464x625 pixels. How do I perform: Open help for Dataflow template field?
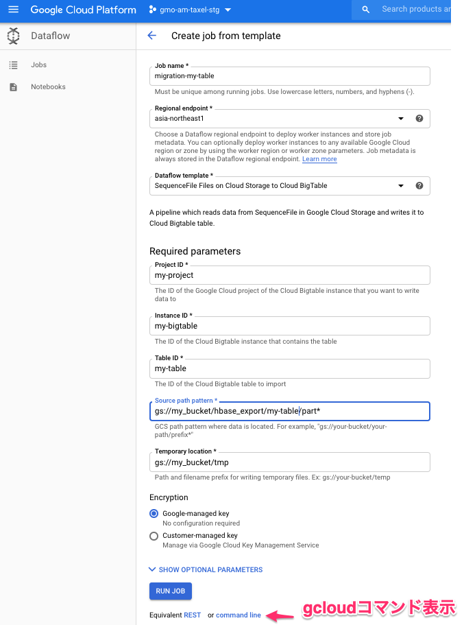coord(419,185)
